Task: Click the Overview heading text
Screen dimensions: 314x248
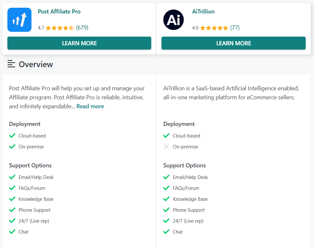Action: tap(36, 64)
